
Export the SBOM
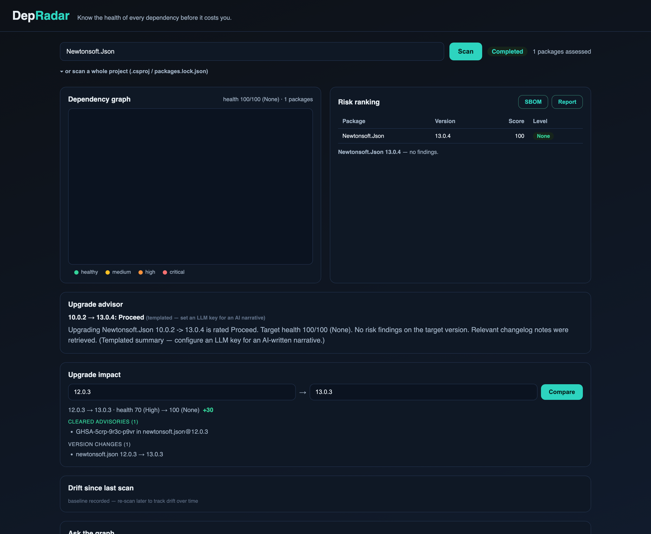[x=533, y=102]
